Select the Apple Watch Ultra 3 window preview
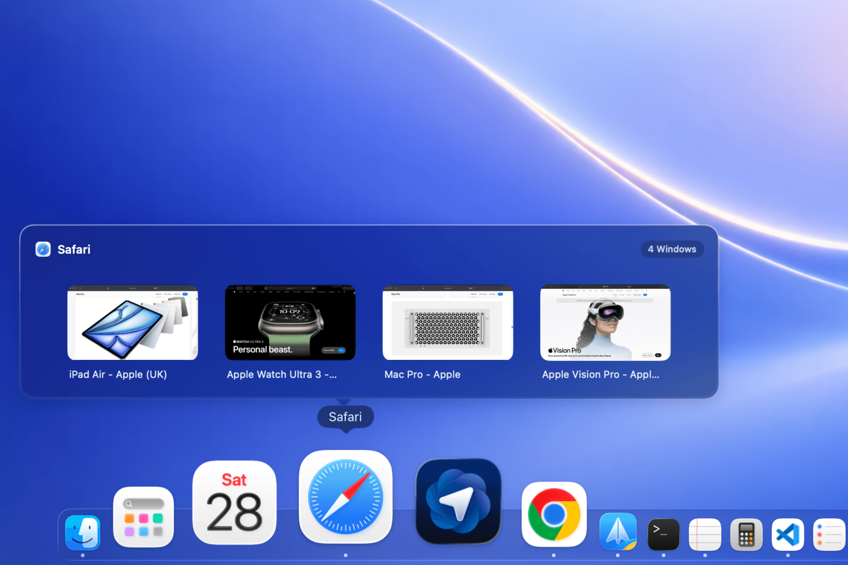 click(x=290, y=322)
